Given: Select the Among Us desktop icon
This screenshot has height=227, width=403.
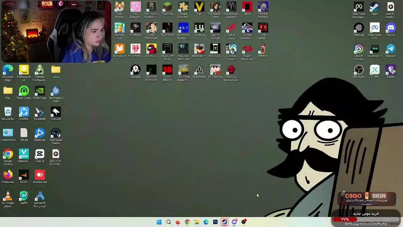Looking at the screenshot, I should click(151, 51).
